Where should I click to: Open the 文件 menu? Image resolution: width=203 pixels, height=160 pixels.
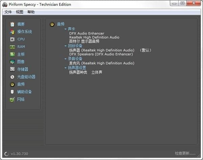(8, 12)
